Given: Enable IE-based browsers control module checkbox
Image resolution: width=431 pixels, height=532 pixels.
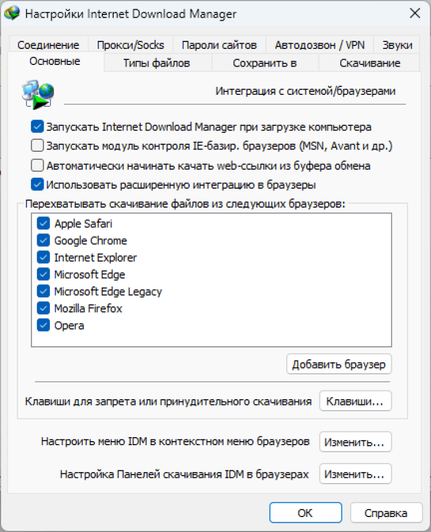Looking at the screenshot, I should coord(37,146).
